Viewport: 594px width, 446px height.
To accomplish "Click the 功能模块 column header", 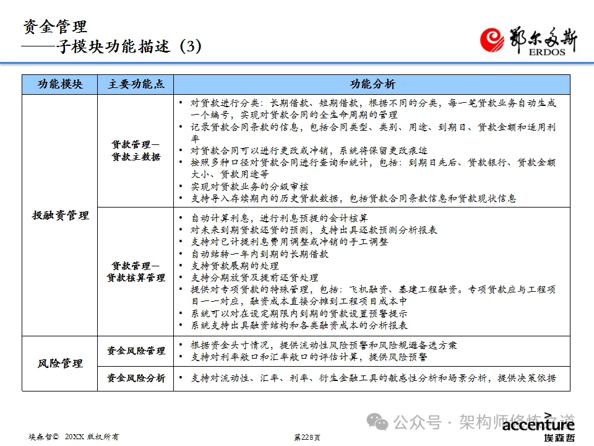I will (x=60, y=84).
